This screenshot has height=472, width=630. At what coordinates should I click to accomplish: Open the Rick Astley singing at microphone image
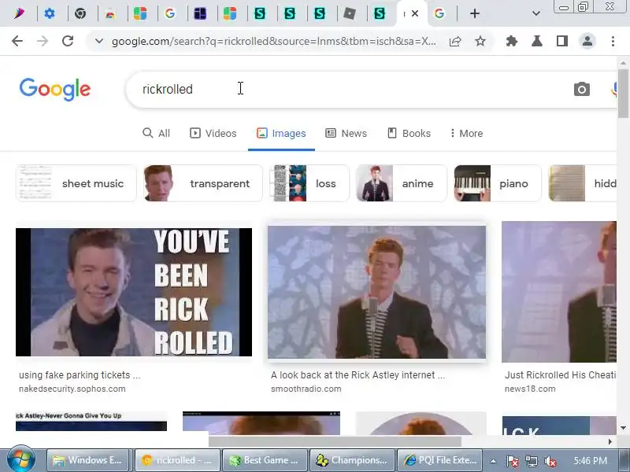[377, 292]
